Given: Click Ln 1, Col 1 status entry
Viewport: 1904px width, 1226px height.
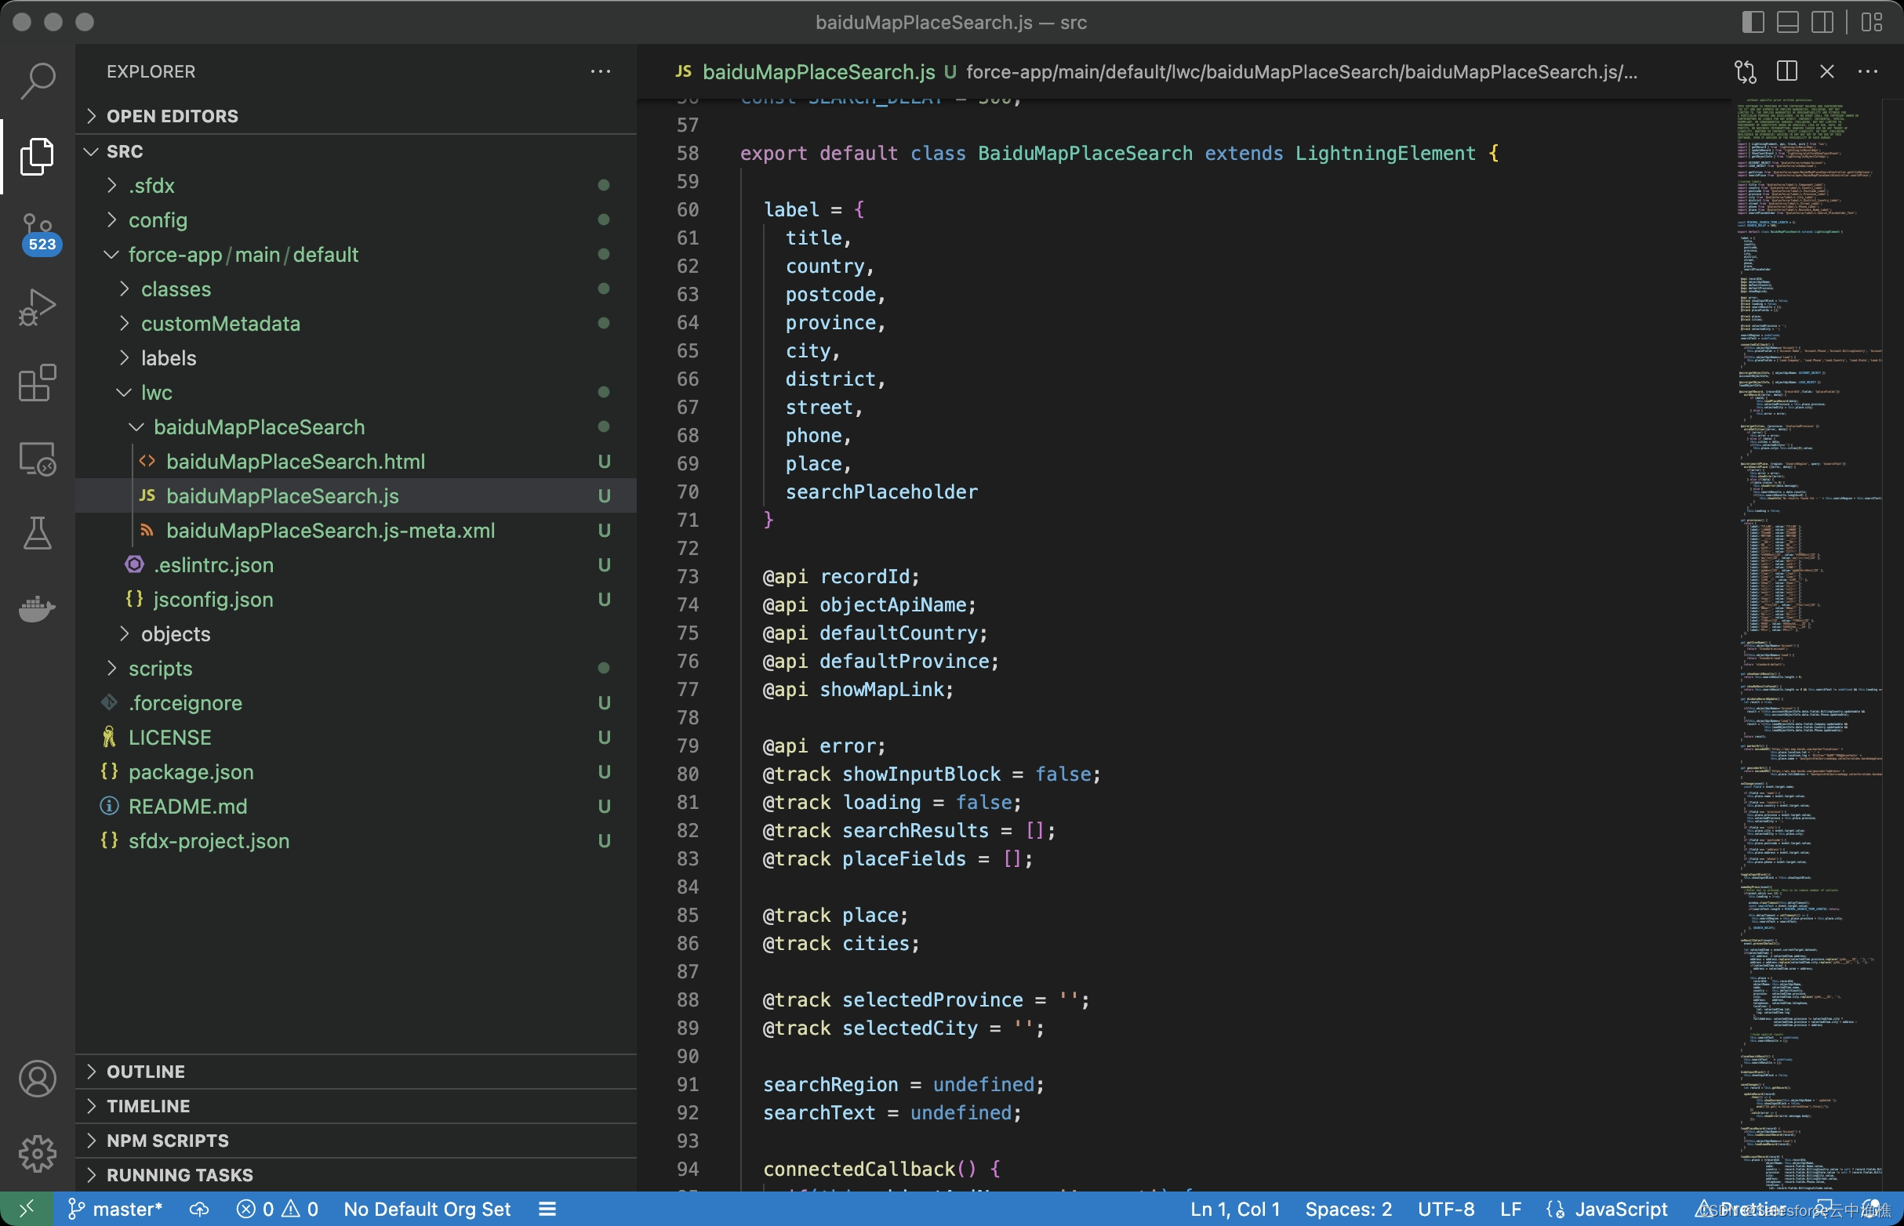Looking at the screenshot, I should (1235, 1209).
